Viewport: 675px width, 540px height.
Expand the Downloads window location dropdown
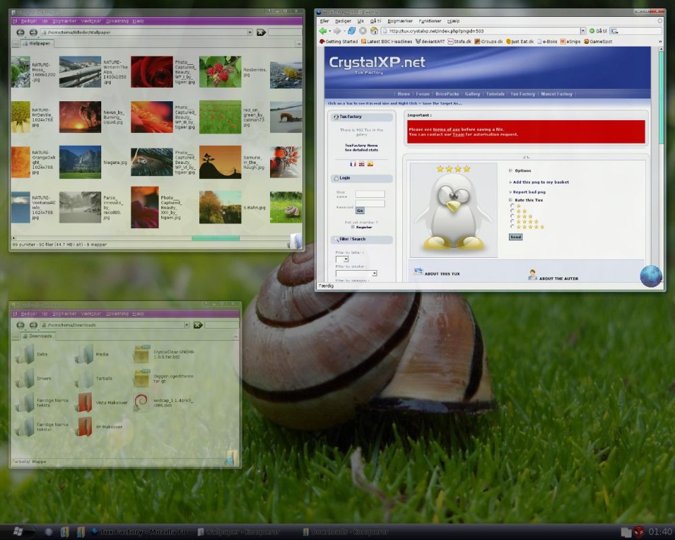click(x=187, y=325)
